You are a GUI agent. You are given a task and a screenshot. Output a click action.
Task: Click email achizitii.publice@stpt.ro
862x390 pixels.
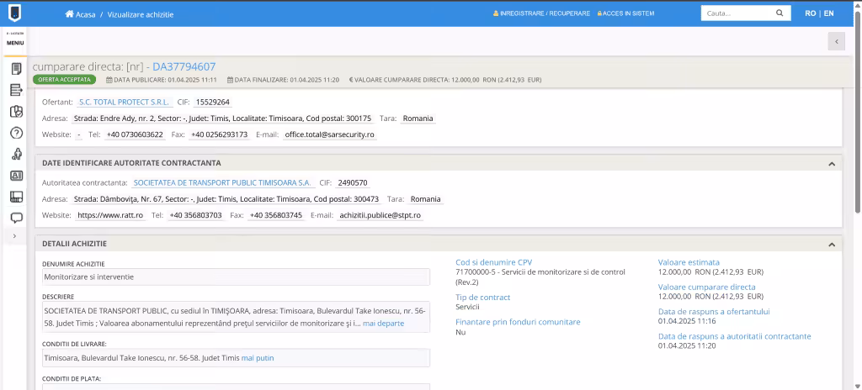tap(380, 215)
